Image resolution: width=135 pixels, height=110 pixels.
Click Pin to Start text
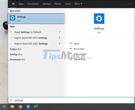coord(79,49)
